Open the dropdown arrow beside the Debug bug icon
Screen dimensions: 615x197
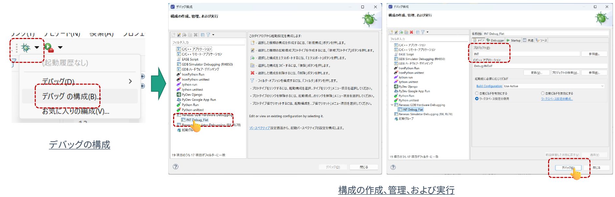(37, 48)
